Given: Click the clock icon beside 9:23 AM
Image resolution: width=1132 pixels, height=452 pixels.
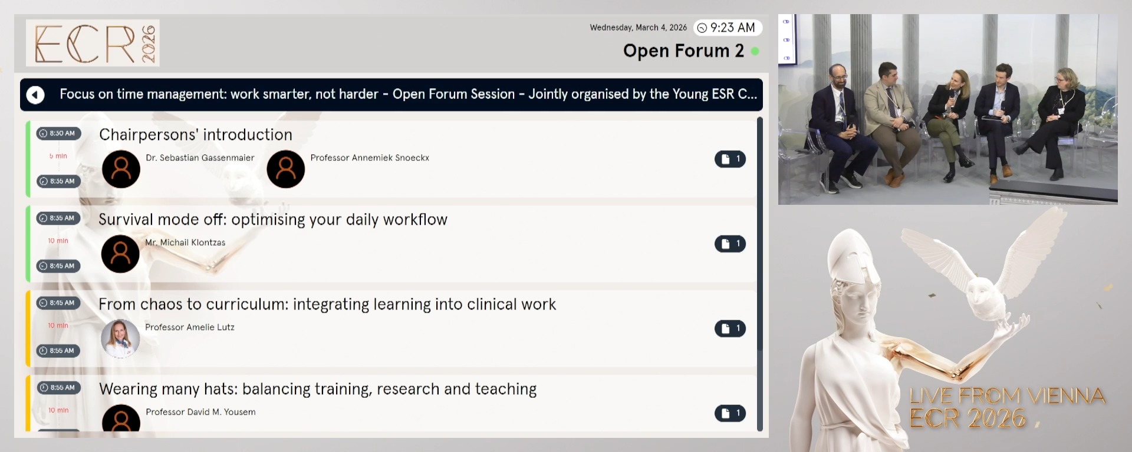Looking at the screenshot, I should click(x=702, y=27).
